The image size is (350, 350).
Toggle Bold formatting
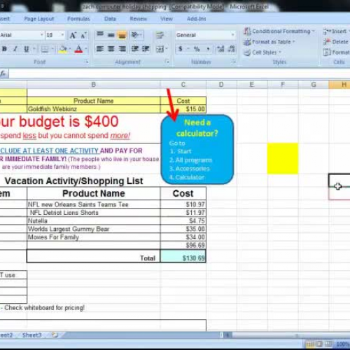[x=4, y=49]
